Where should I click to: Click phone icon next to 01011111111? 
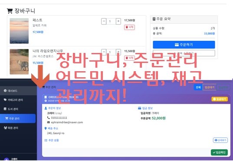49,118
